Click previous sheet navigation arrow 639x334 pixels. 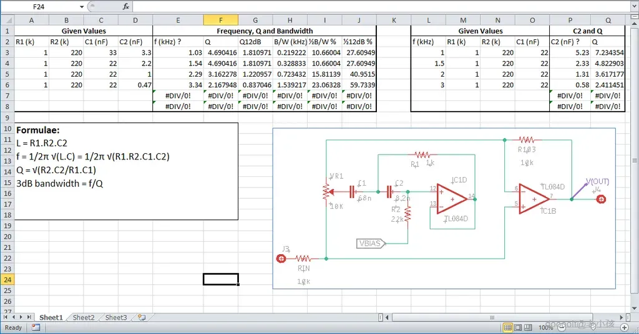[14, 317]
